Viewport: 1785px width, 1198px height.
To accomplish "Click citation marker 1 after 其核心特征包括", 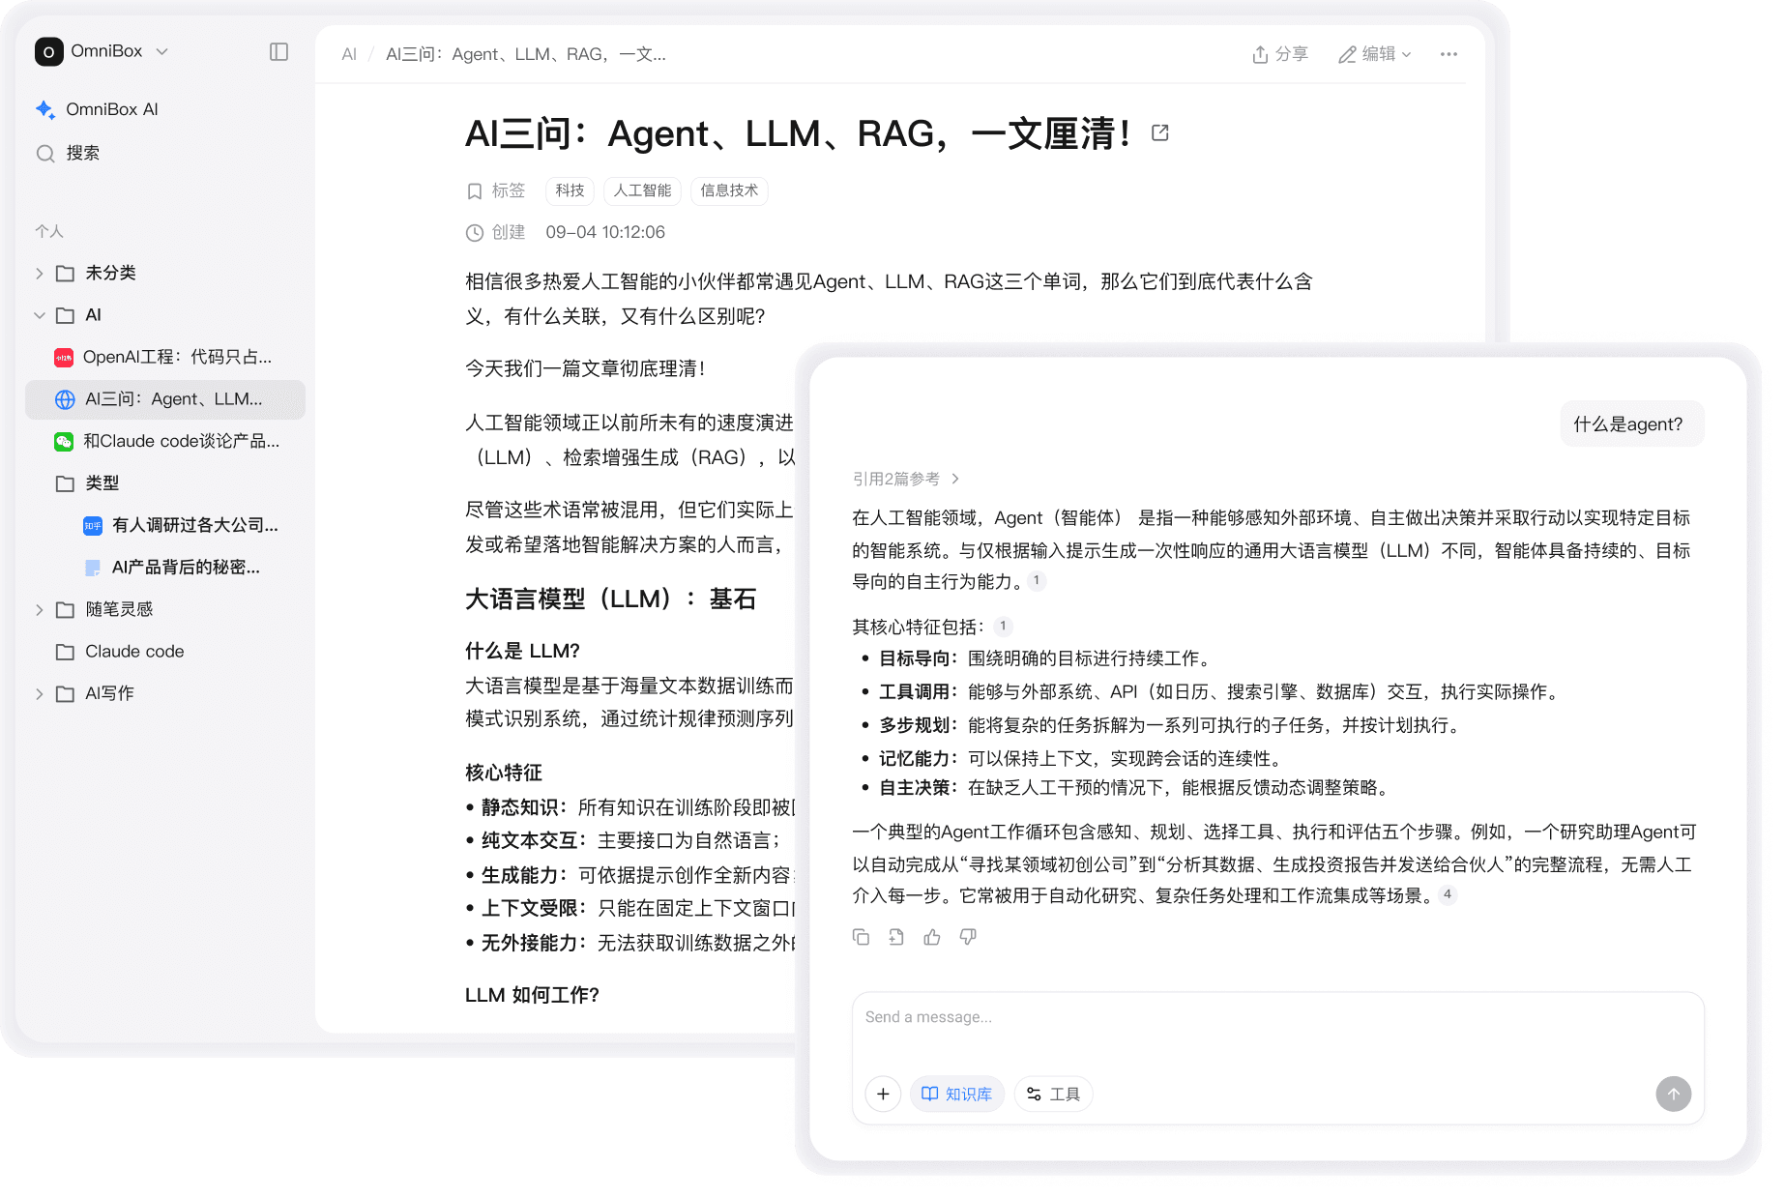I will pos(1004,627).
